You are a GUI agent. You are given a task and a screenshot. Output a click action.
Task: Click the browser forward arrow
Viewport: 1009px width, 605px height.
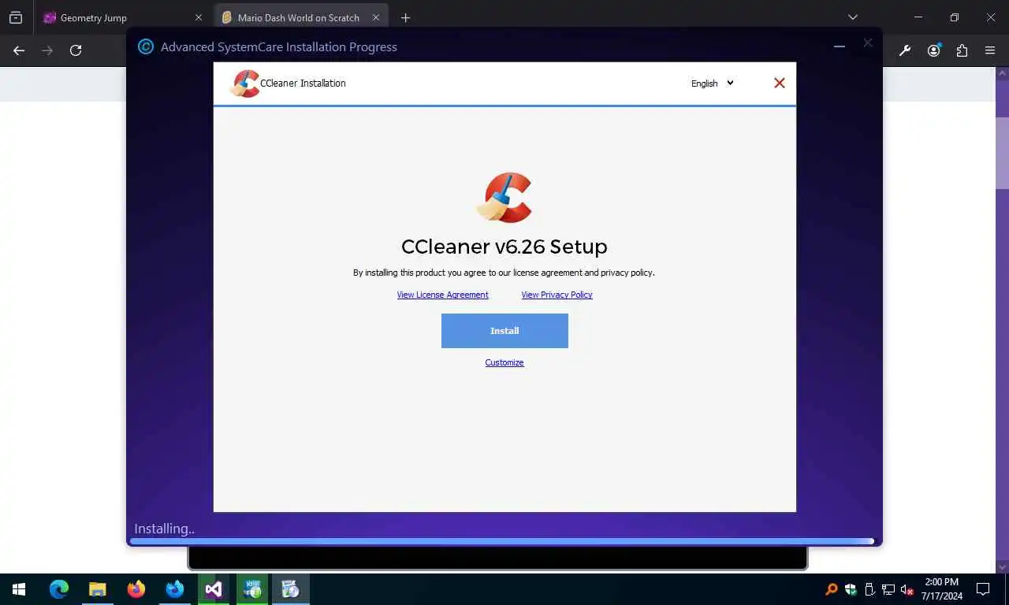pyautogui.click(x=47, y=50)
